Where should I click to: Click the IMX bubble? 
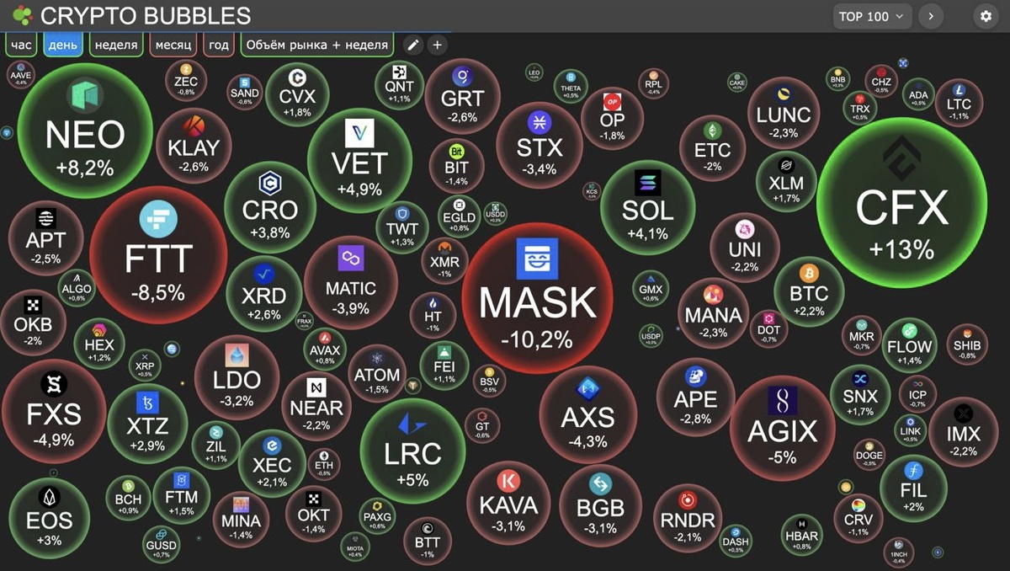[963, 431]
